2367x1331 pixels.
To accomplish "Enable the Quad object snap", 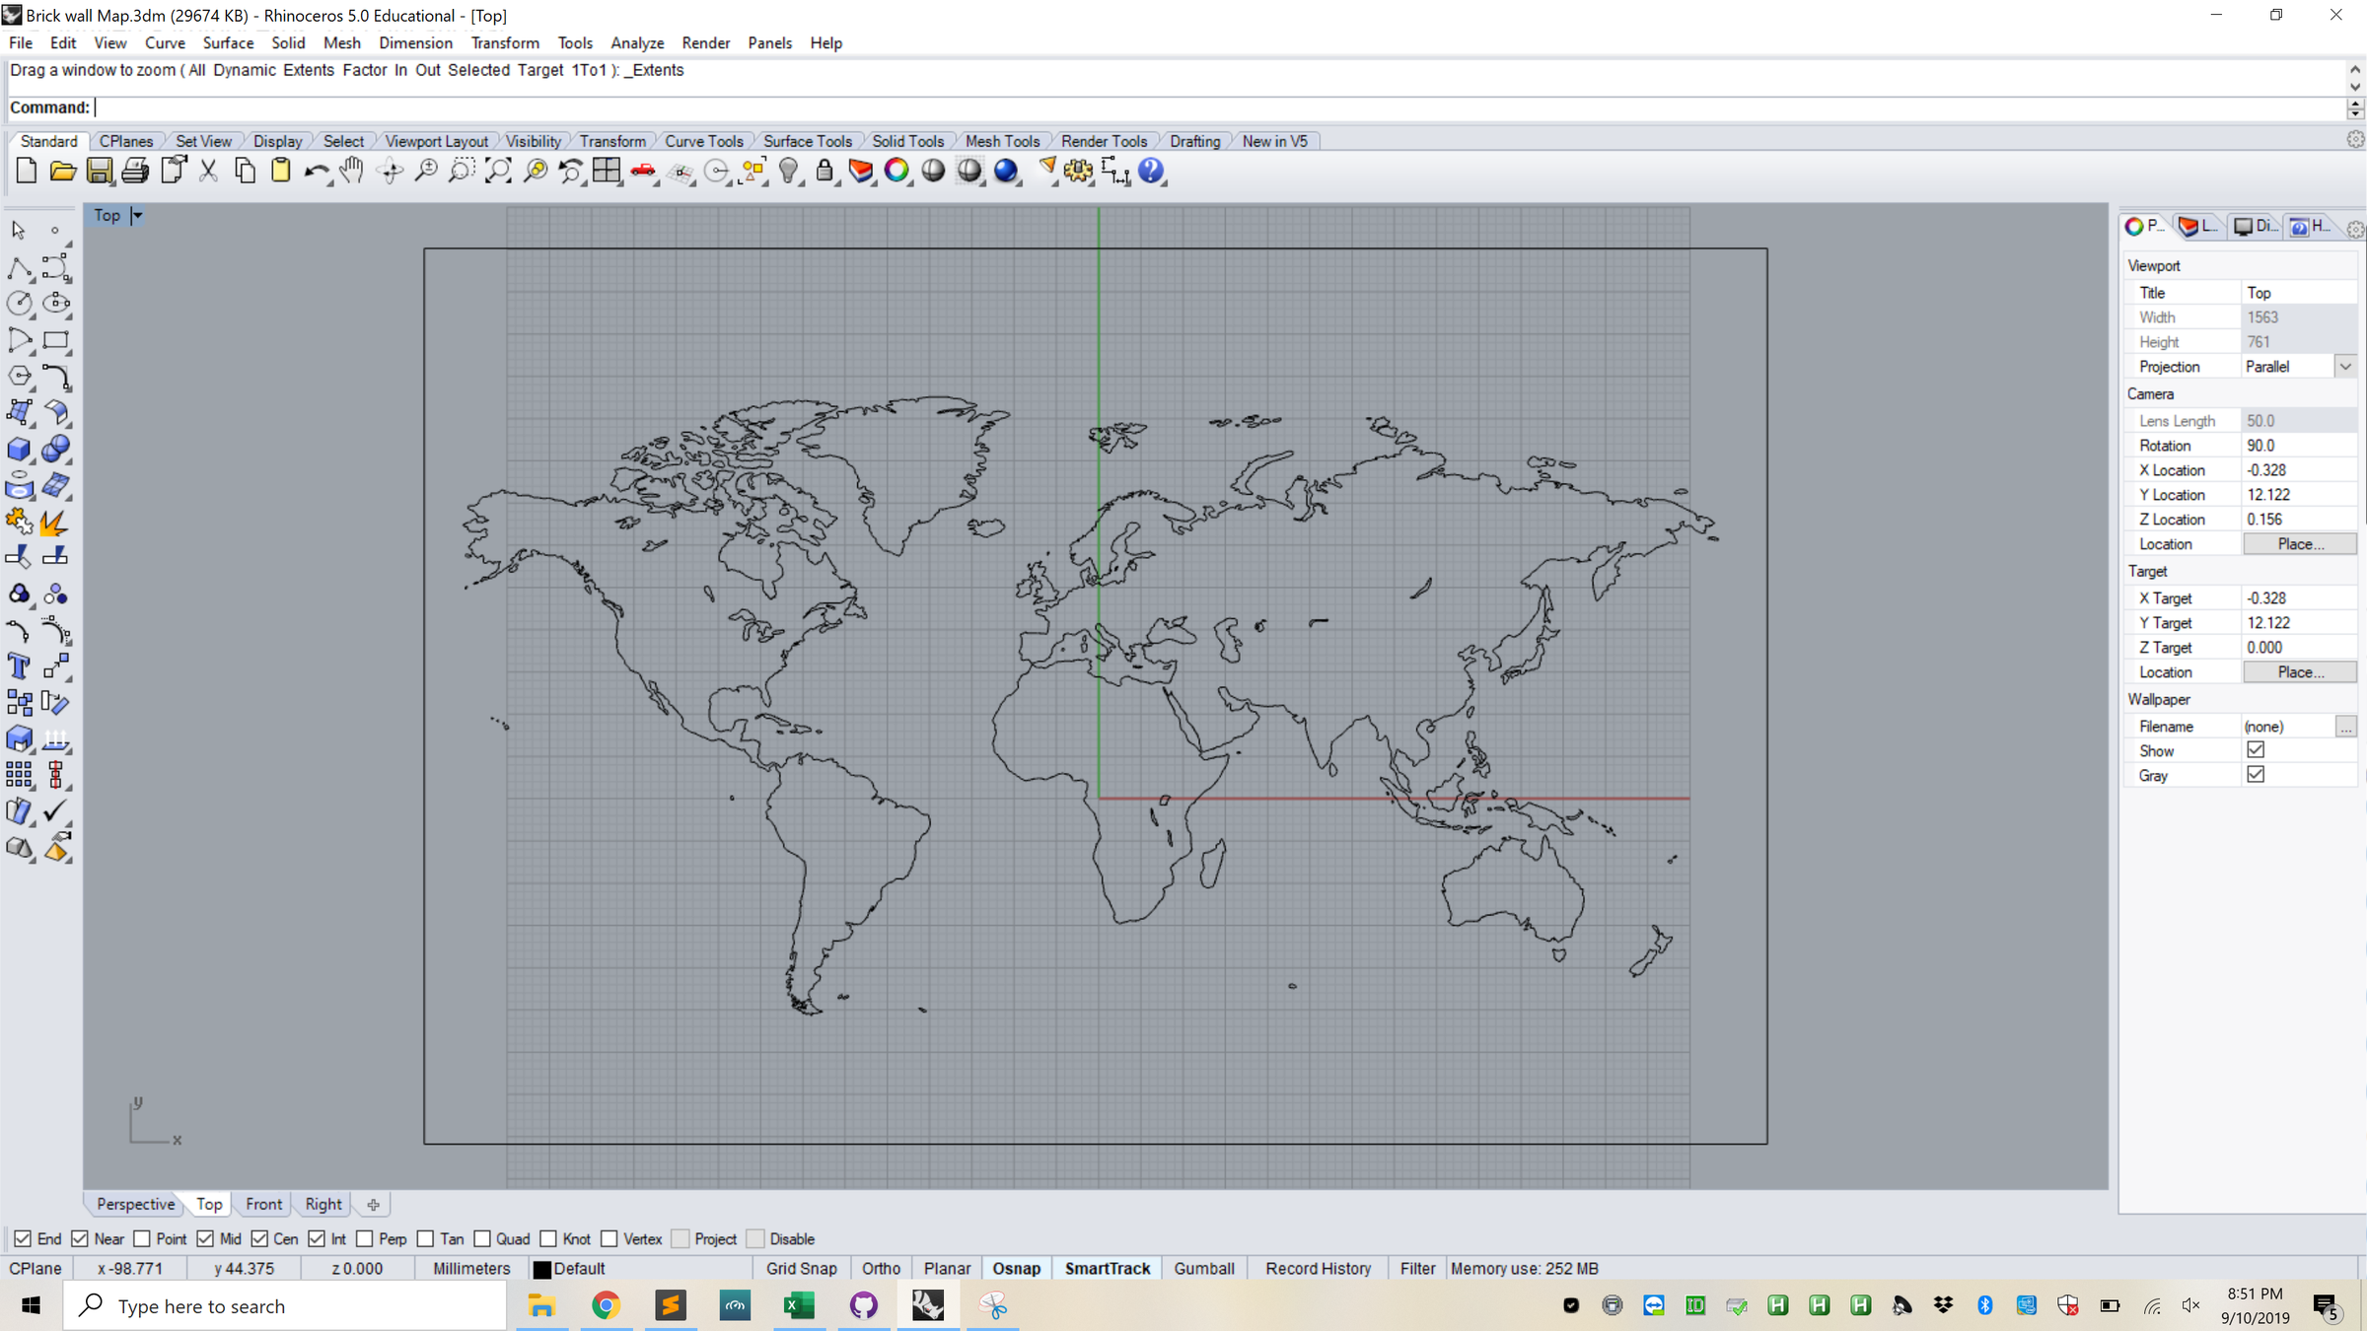I will click(484, 1238).
